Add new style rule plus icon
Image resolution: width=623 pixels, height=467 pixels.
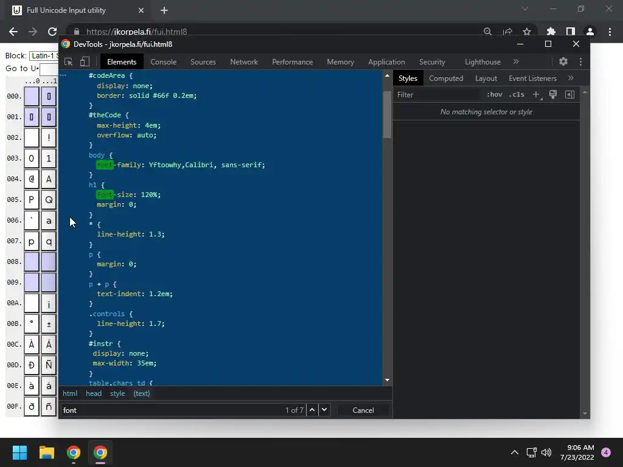(x=537, y=94)
